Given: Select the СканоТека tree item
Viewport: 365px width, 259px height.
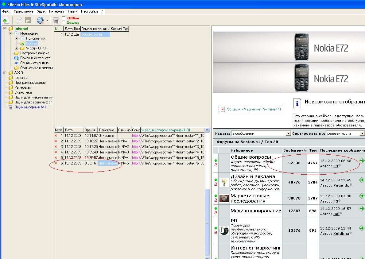Looking at the screenshot, I should click(23, 92).
